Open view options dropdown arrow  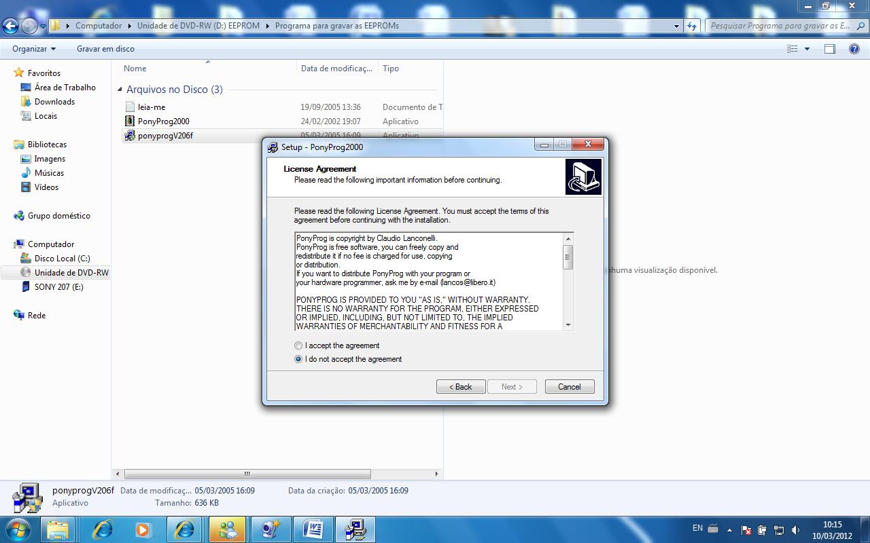click(x=807, y=49)
